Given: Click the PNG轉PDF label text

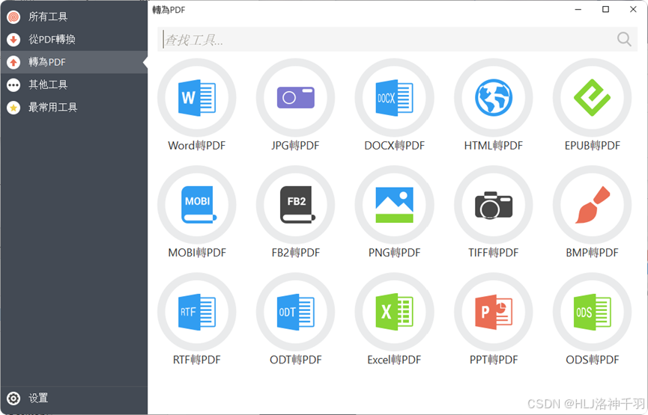Looking at the screenshot, I should [394, 253].
